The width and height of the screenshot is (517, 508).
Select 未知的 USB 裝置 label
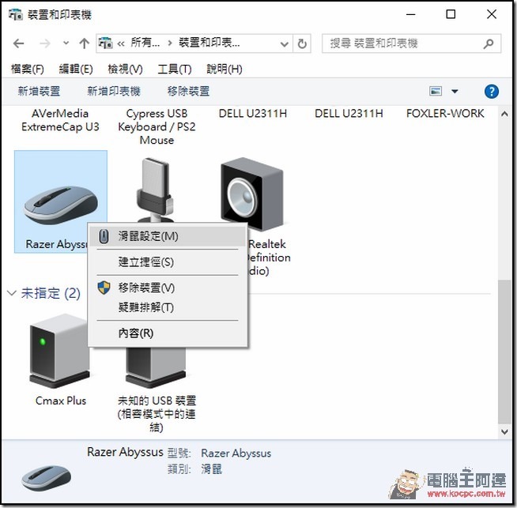[157, 414]
